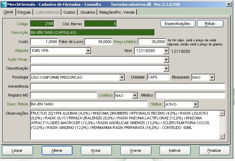Click the Advertência text field
The width and height of the screenshot is (235, 161).
(128, 86)
